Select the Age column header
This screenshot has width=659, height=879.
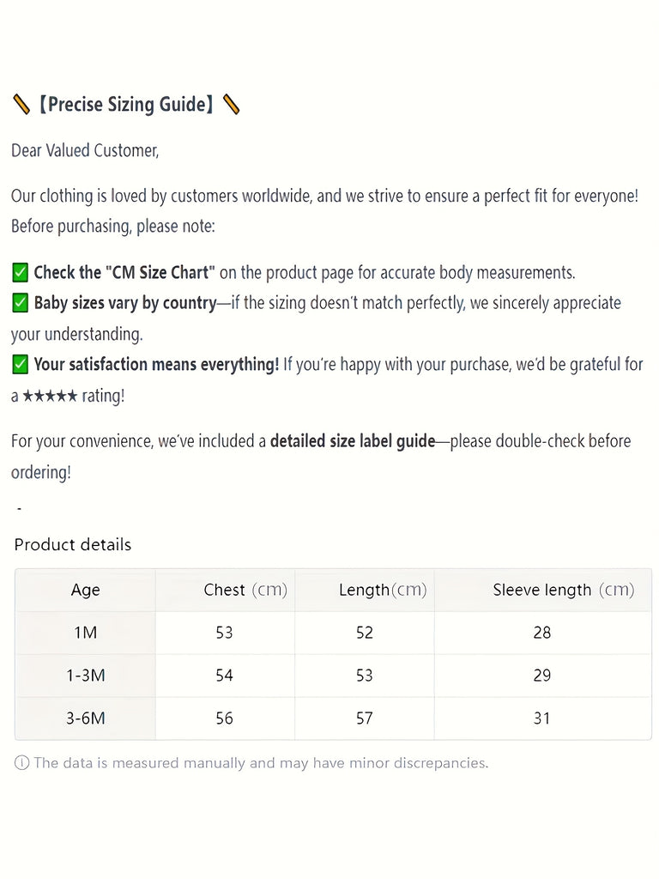(85, 590)
